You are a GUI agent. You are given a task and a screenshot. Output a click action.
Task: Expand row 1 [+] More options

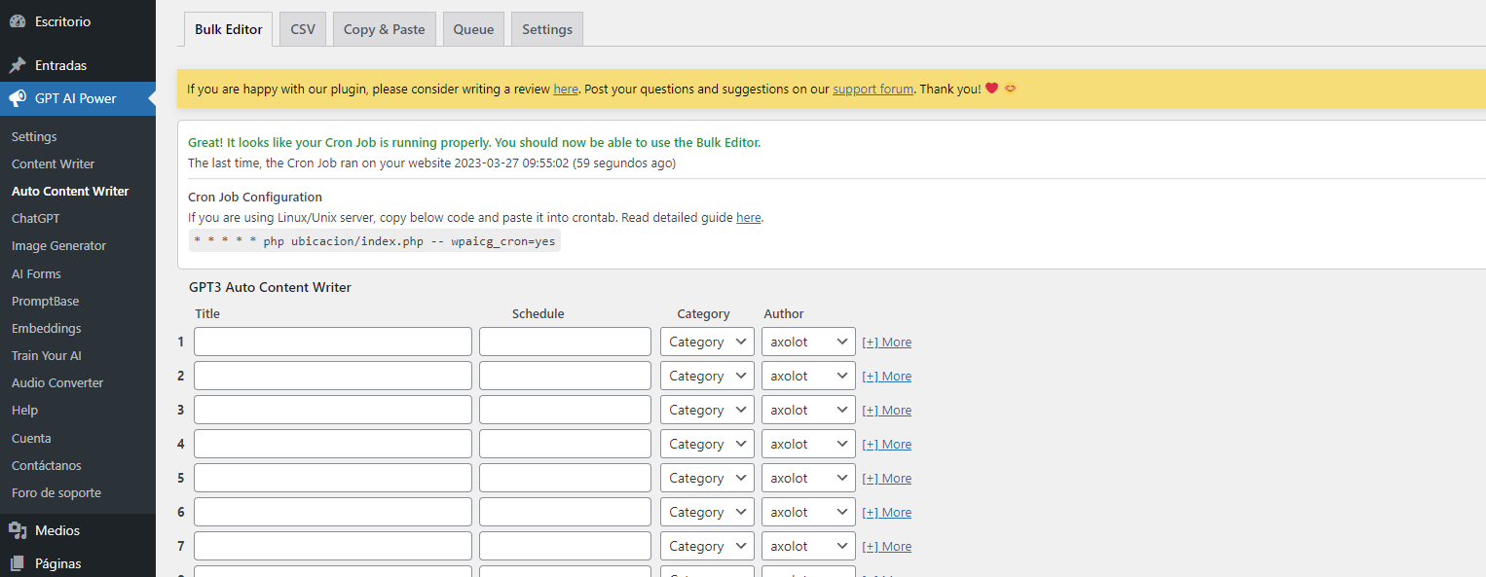coord(887,342)
